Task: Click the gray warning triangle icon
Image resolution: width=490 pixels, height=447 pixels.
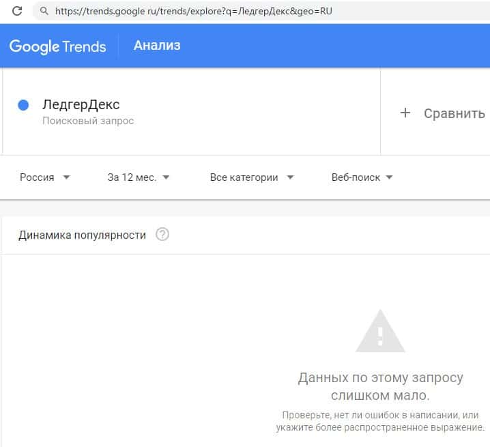Action: (380, 331)
